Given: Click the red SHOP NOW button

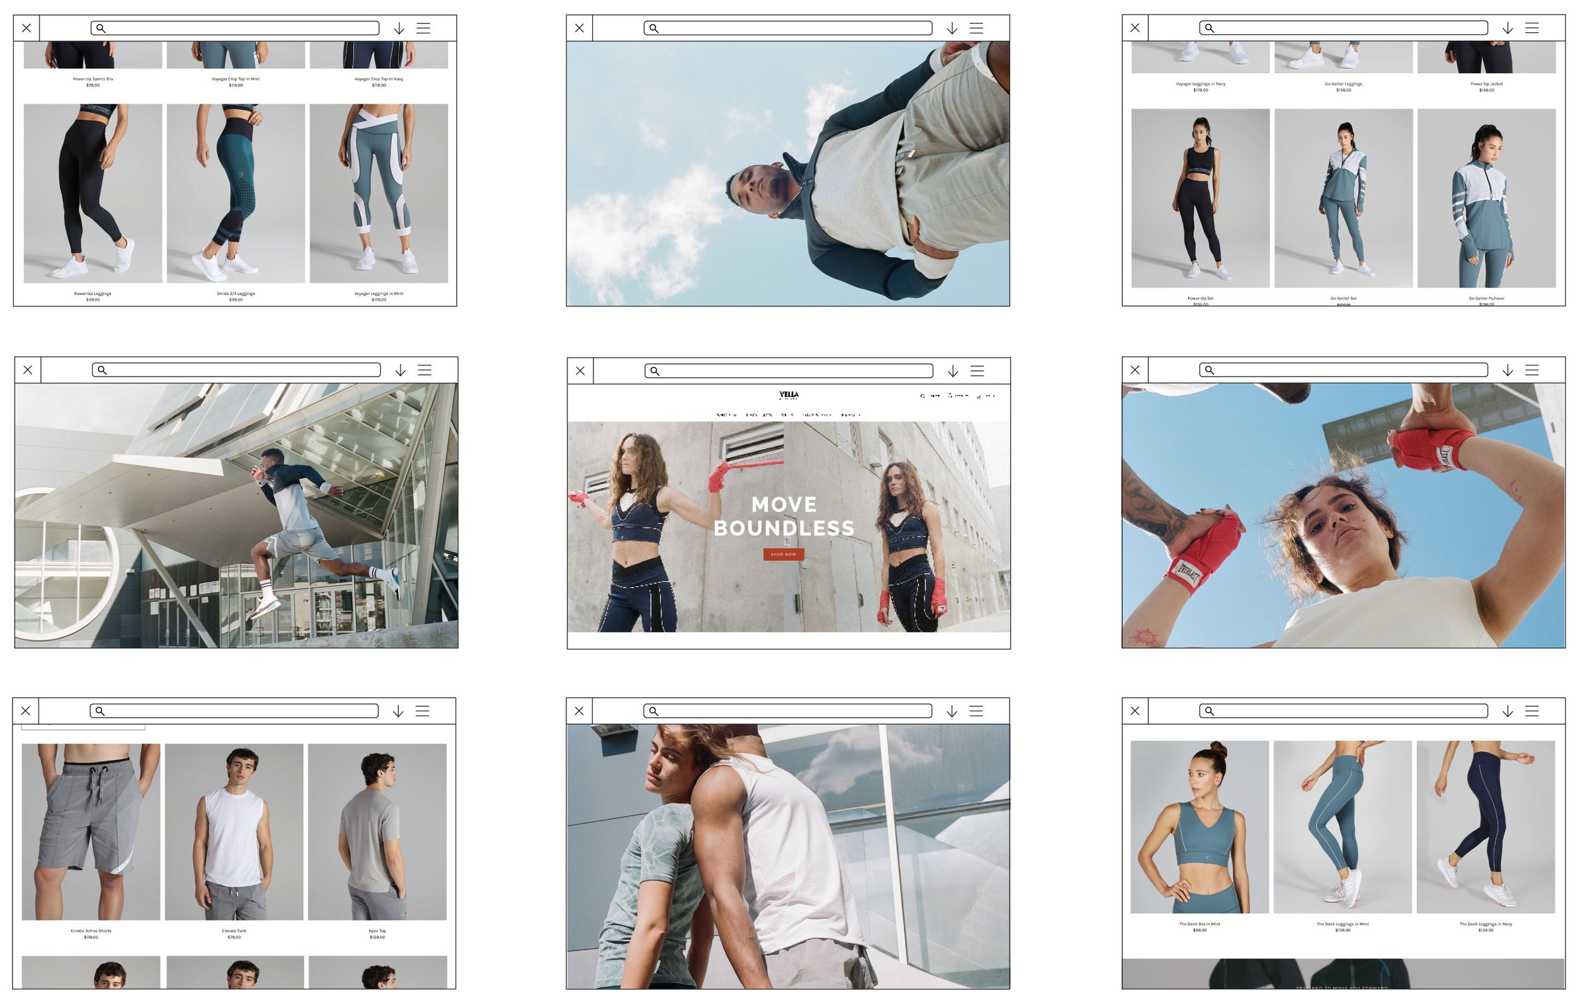Looking at the screenshot, I should click(x=784, y=555).
